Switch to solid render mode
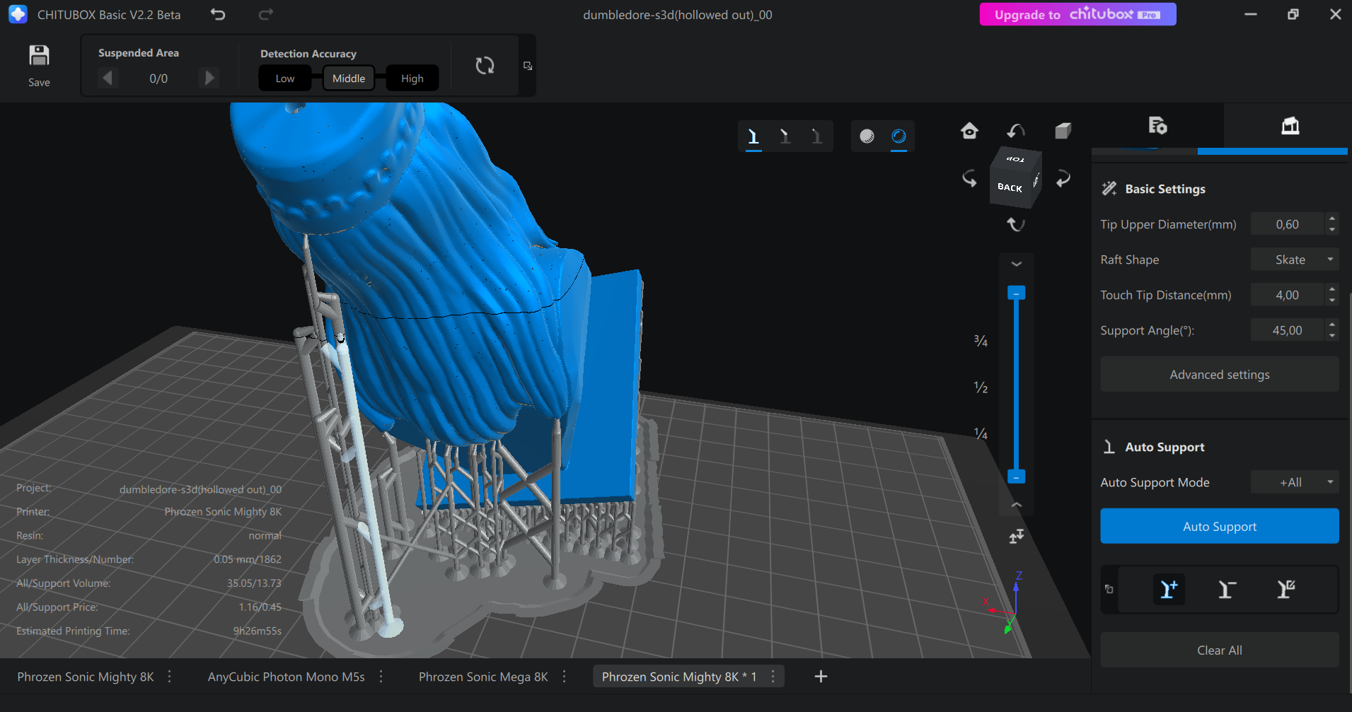The width and height of the screenshot is (1352, 712). point(867,136)
